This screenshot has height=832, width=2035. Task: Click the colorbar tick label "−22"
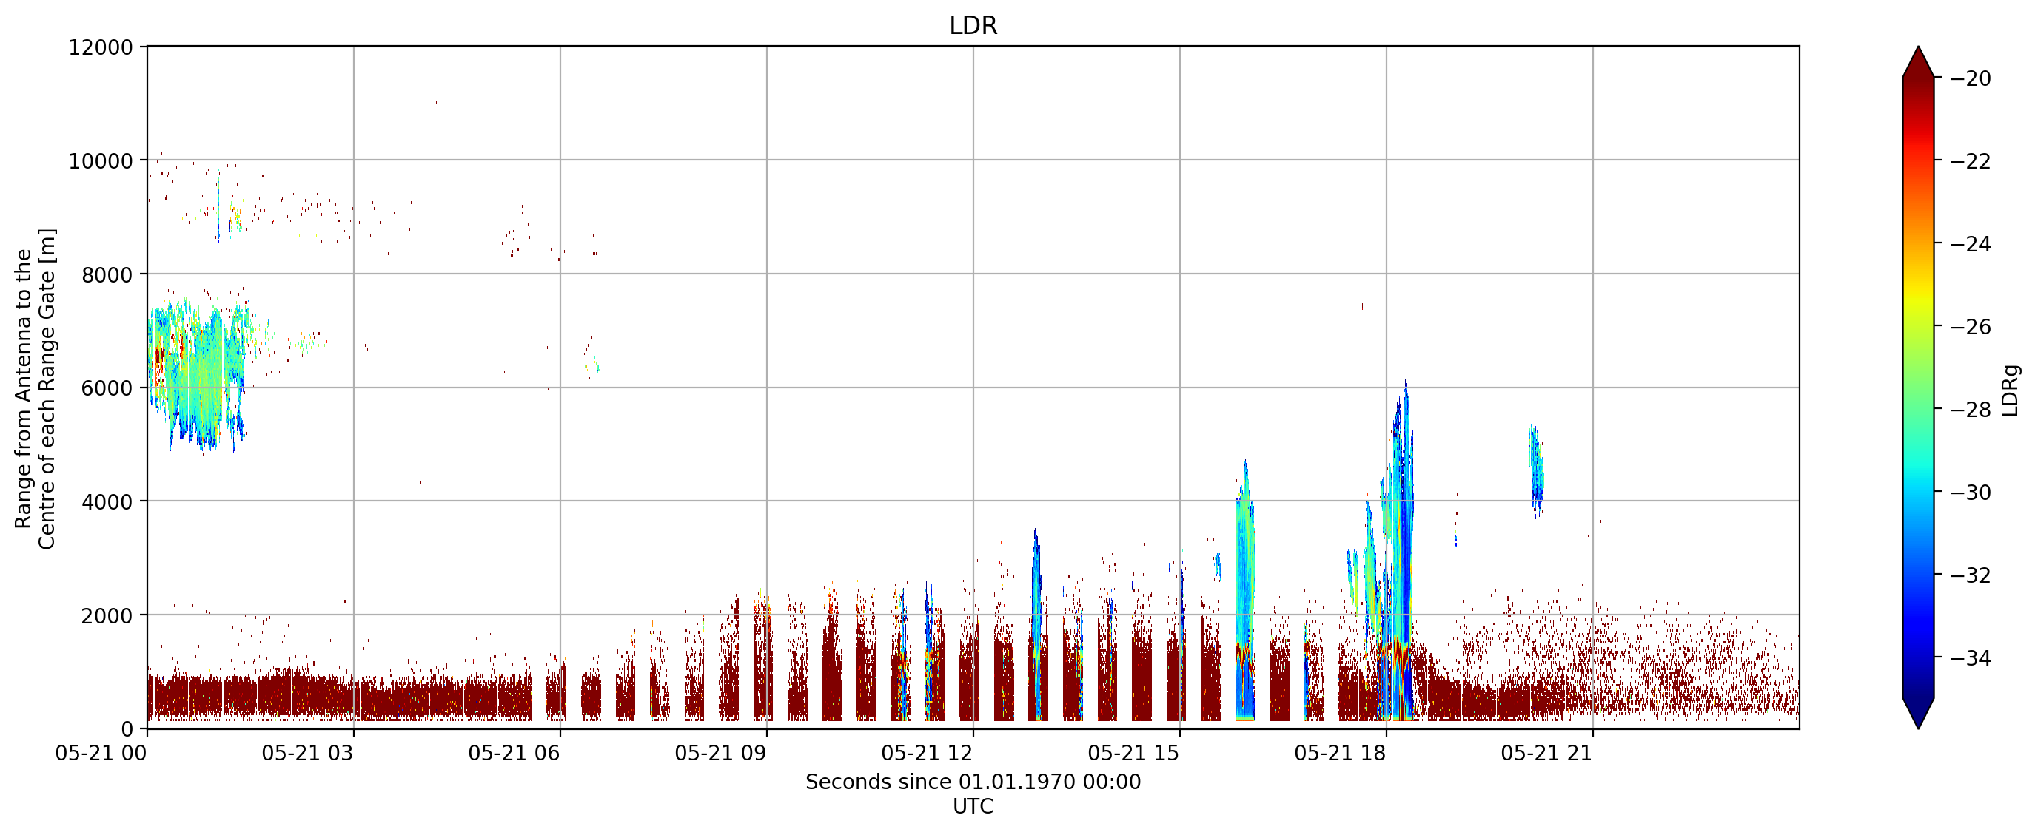click(x=1971, y=161)
